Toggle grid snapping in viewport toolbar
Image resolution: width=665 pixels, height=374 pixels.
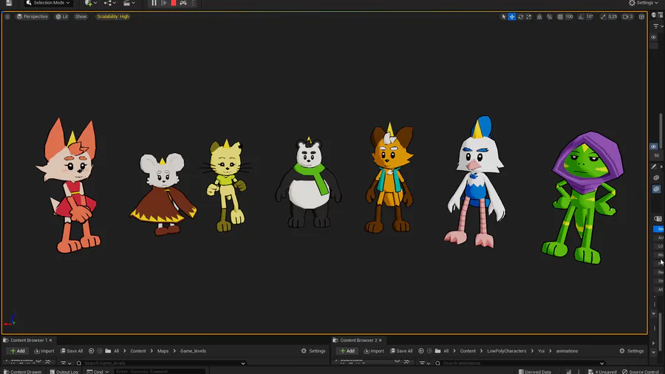point(560,16)
